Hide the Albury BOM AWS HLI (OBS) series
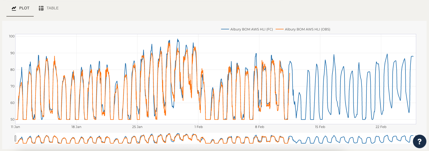The height and width of the screenshot is (151, 429). (307, 29)
